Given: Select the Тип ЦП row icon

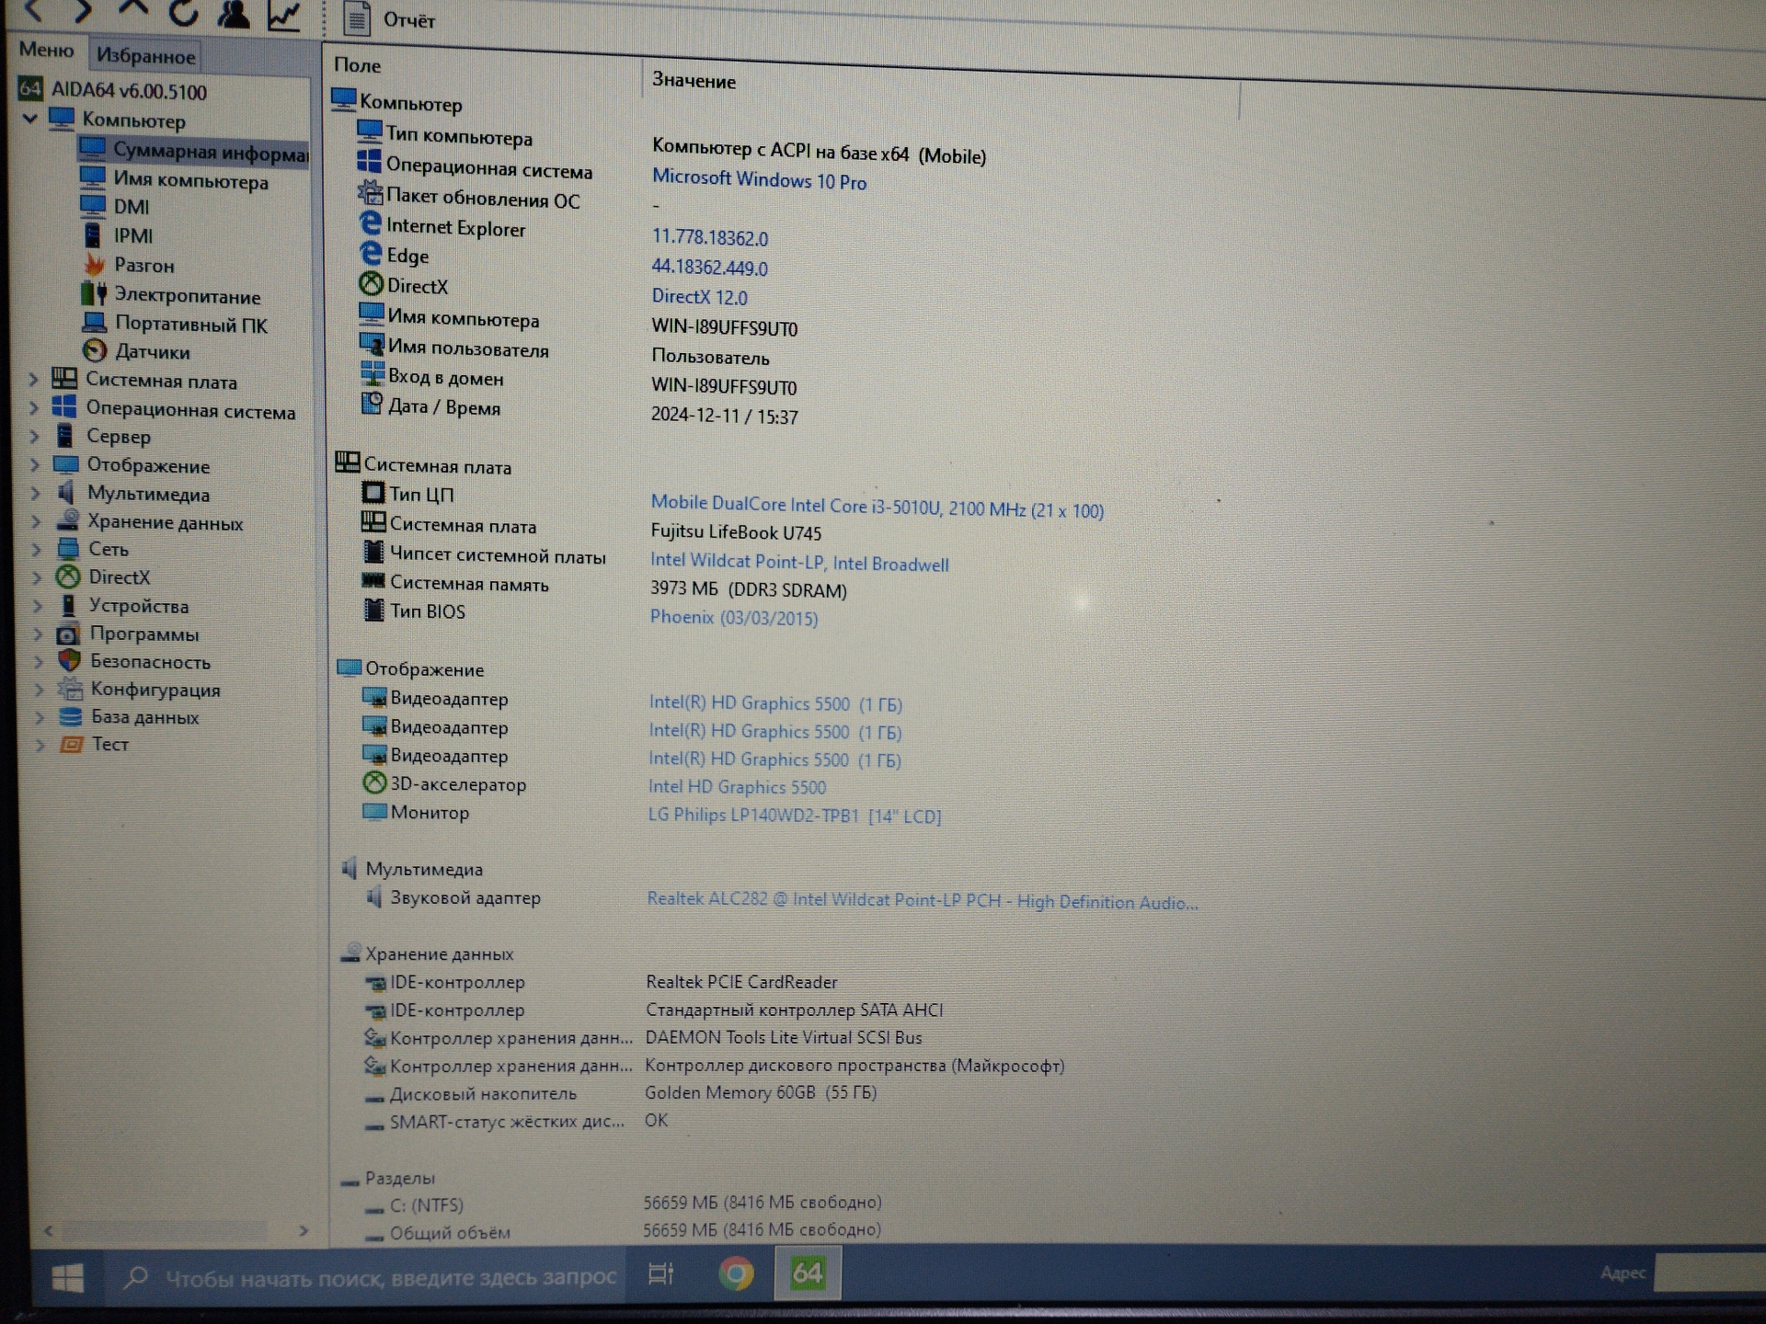Looking at the screenshot, I should click(373, 493).
